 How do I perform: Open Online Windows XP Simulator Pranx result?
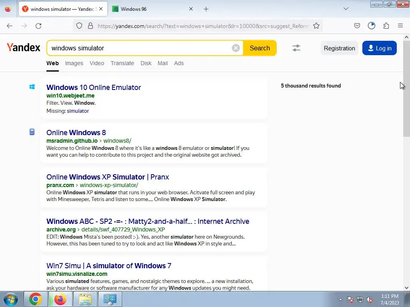tap(108, 177)
